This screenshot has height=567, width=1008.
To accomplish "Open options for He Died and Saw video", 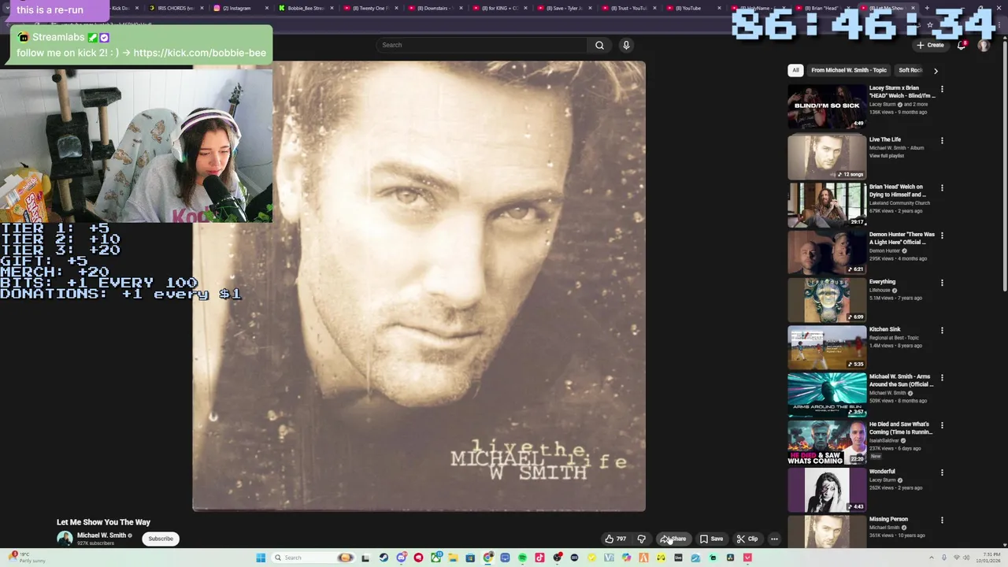I will (942, 425).
